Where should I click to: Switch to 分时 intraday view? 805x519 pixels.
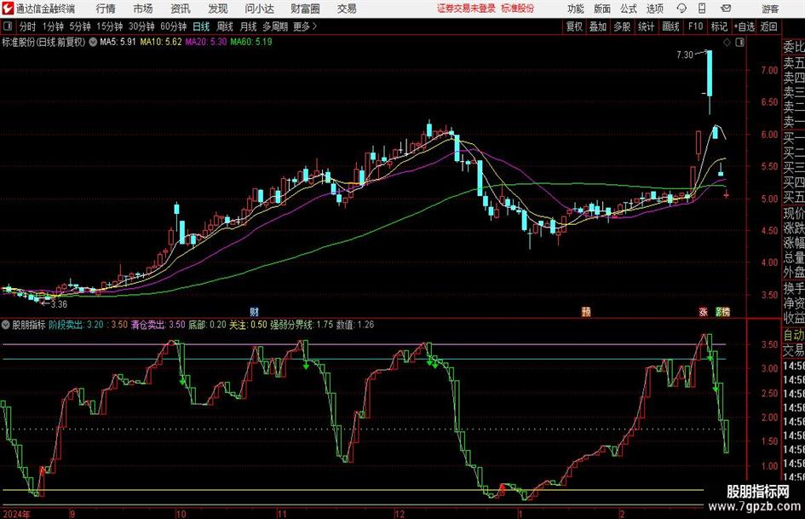click(x=28, y=26)
